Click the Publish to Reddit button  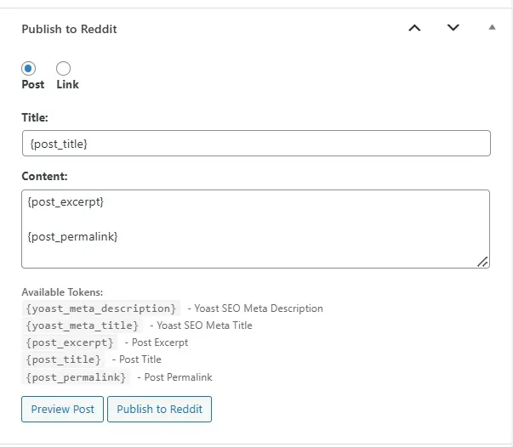160,409
